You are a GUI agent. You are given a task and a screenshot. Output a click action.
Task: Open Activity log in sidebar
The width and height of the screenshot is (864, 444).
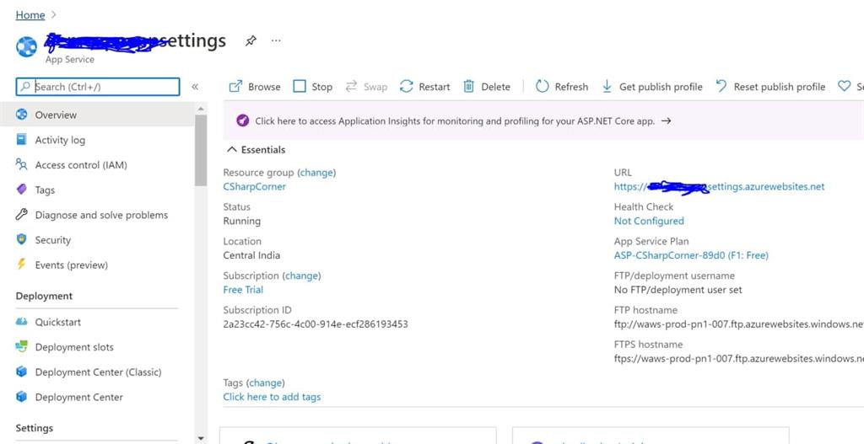point(60,140)
